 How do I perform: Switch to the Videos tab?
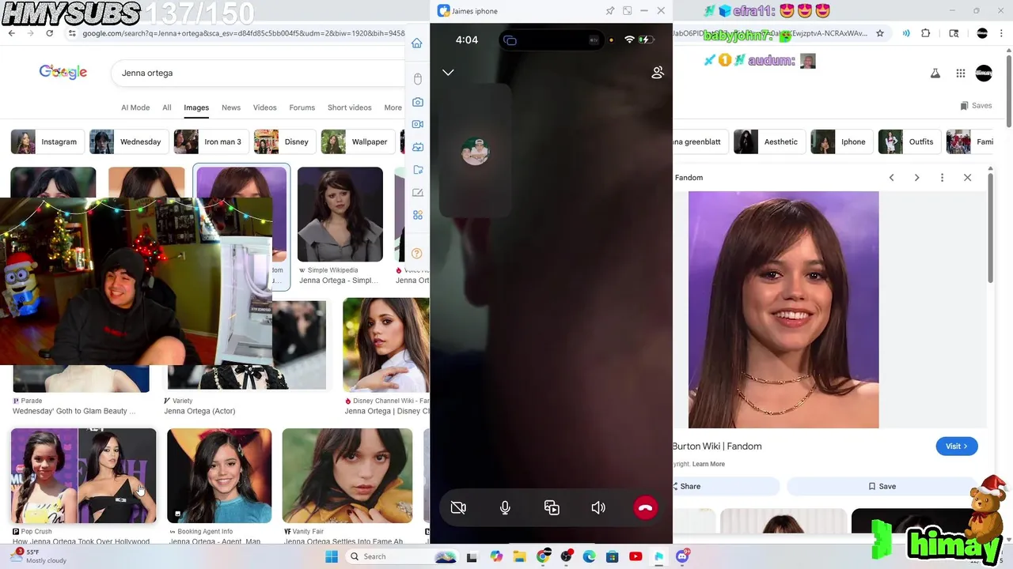[x=264, y=107]
